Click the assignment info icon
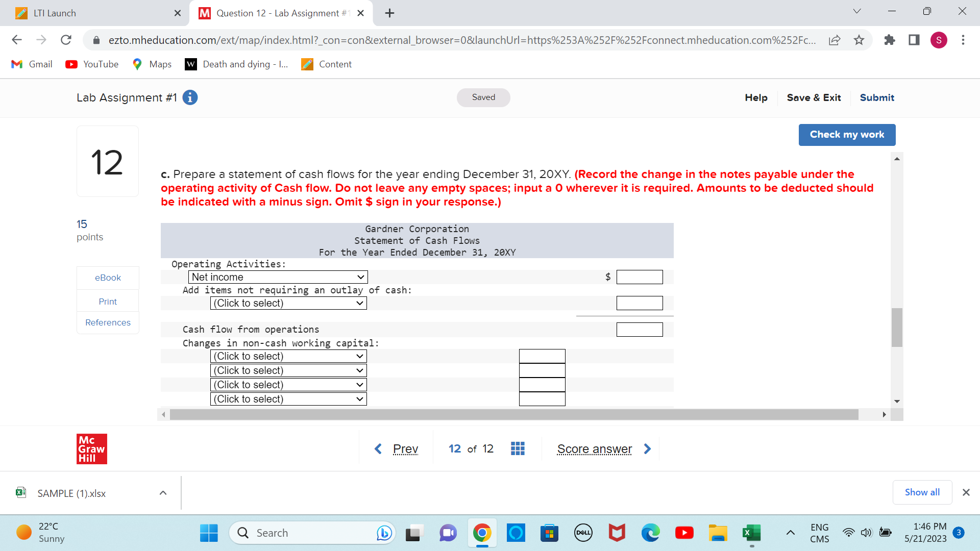Screen dimensions: 980x551 pyautogui.click(x=190, y=97)
